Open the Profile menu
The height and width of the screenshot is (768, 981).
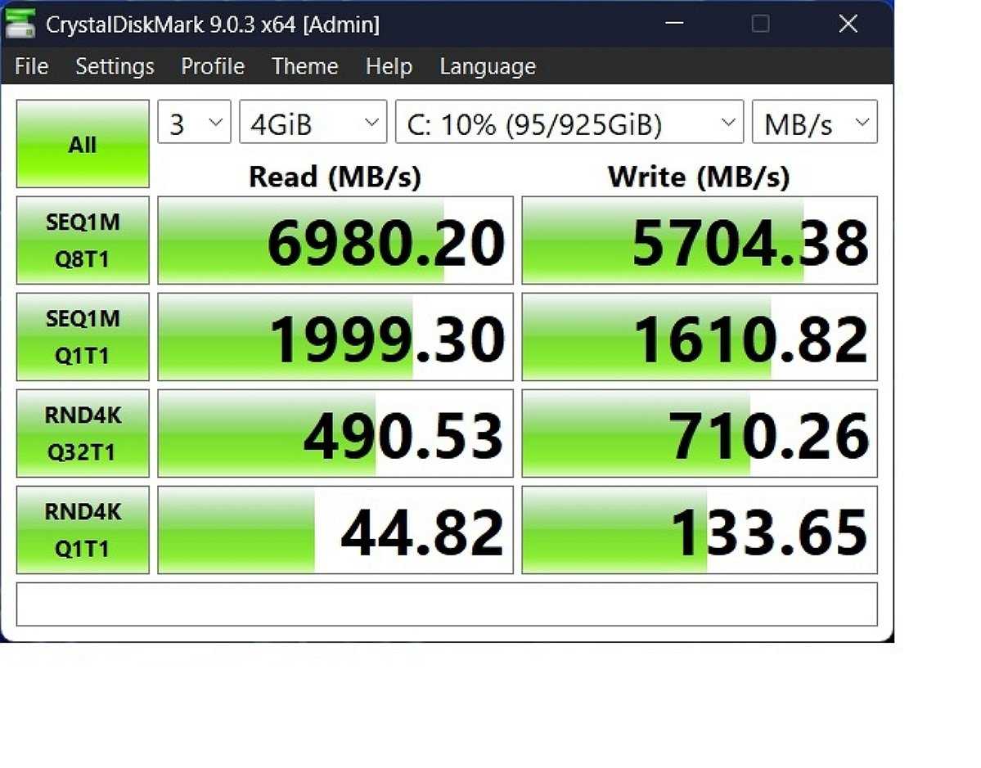coord(213,66)
